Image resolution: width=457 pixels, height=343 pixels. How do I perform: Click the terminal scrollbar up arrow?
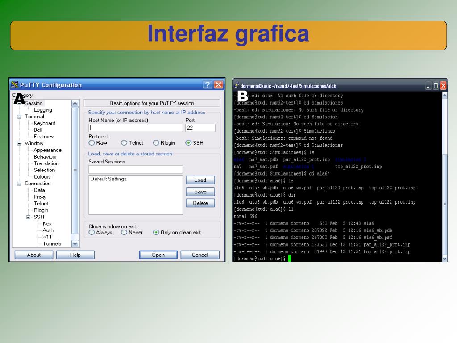[x=445, y=95]
